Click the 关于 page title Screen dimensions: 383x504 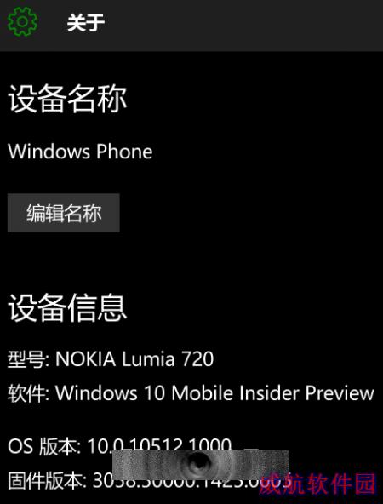pyautogui.click(x=86, y=22)
